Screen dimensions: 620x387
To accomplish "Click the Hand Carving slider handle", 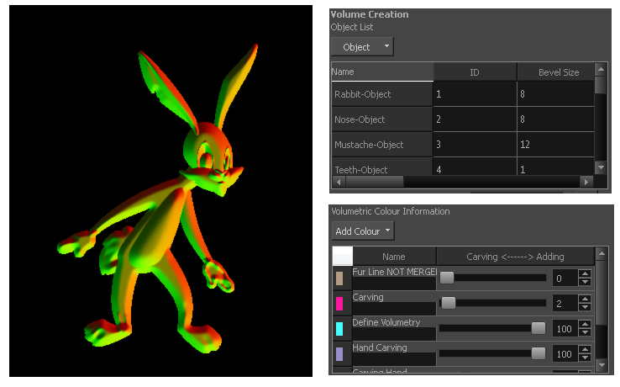I will click(539, 353).
